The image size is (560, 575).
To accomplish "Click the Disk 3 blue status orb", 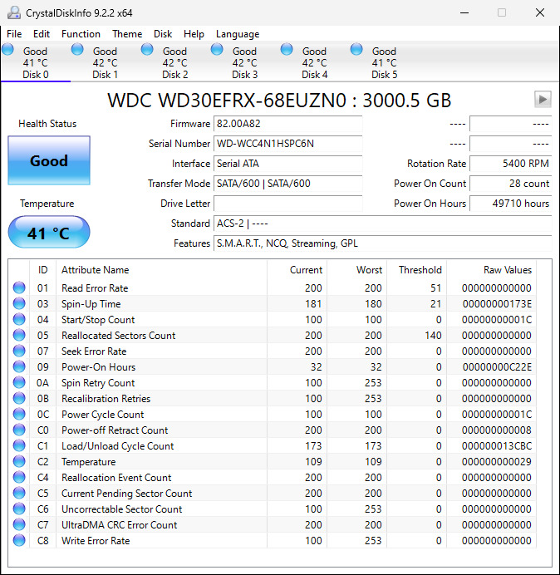I will [x=217, y=49].
